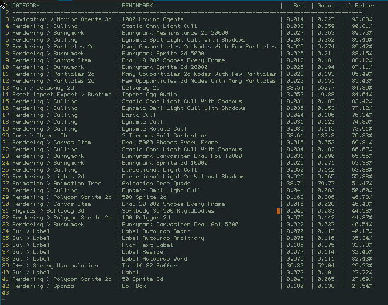Click the 1000 Moving Agents benchmark entry
Viewport: 388px width, 305px height.
(x=153, y=19)
